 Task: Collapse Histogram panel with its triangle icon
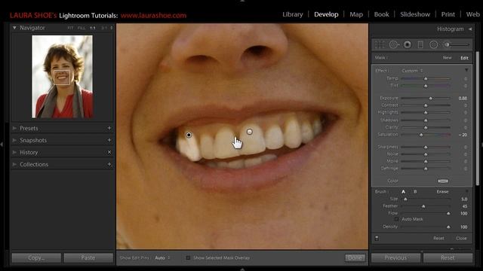pyautogui.click(x=470, y=29)
